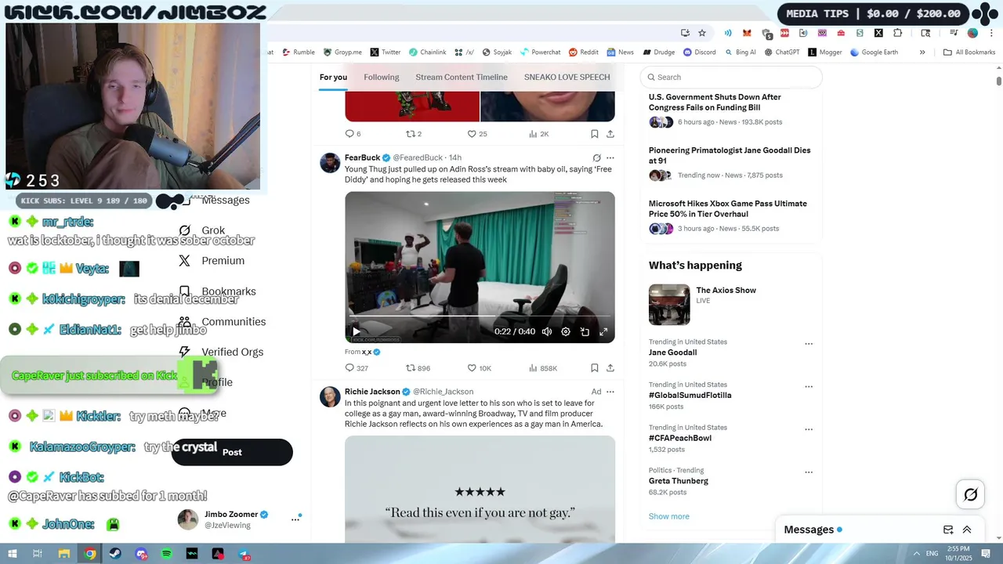
Task: Open the All Bookmarks folder
Action: pos(969,52)
